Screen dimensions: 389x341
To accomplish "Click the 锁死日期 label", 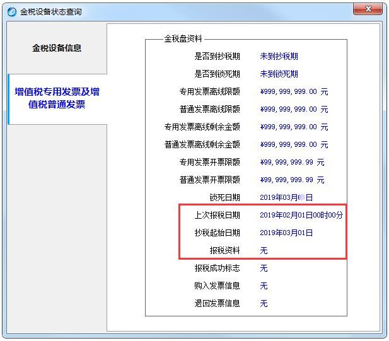I will coord(225,197).
